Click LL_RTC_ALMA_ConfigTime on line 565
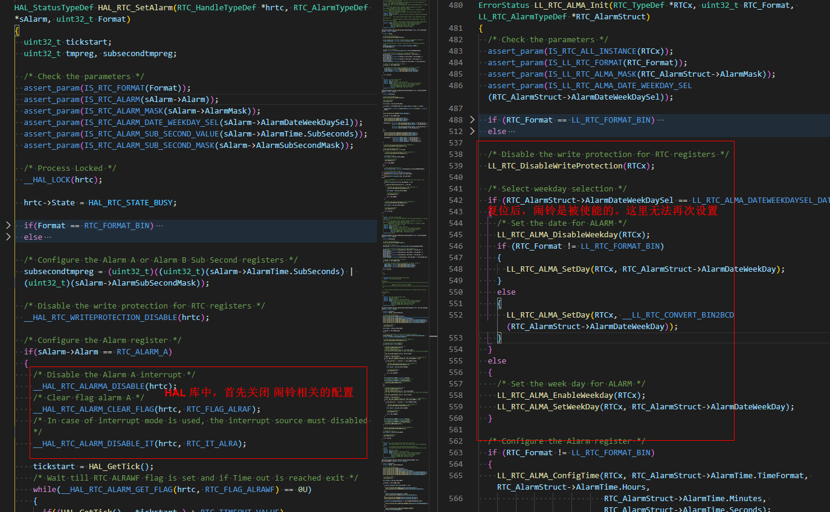The width and height of the screenshot is (830, 512). (549, 476)
